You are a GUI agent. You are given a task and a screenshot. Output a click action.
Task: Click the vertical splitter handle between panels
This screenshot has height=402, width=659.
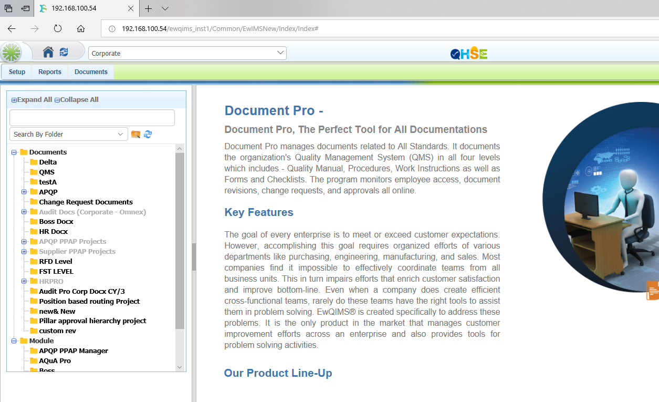coord(194,256)
